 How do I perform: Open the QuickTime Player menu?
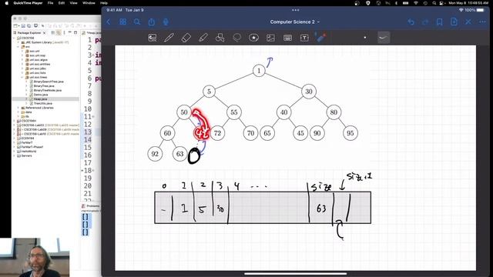[28, 3]
